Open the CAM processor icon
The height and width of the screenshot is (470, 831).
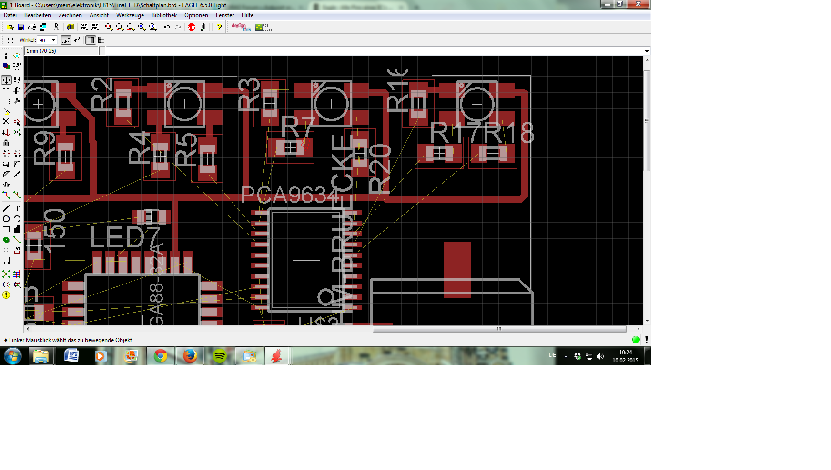click(x=43, y=28)
